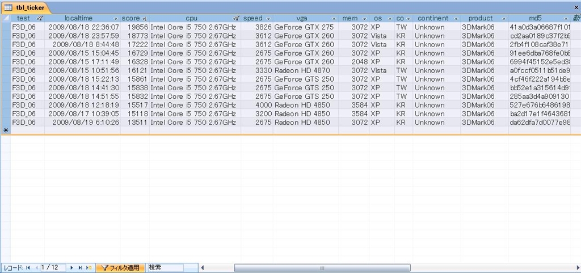The width and height of the screenshot is (581, 273).
Task: Close the tbl_ticker table window
Action: tap(576, 7)
